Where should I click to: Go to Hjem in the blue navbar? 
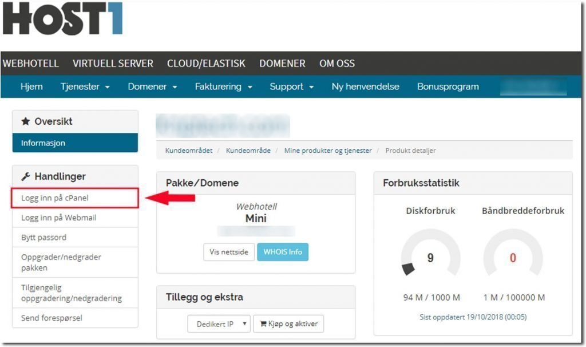pyautogui.click(x=31, y=87)
